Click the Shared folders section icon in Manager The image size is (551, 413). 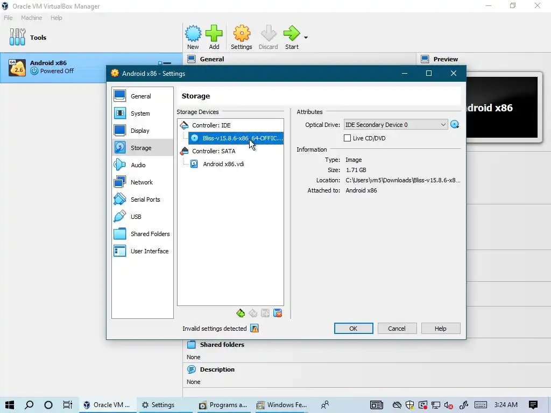point(192,345)
